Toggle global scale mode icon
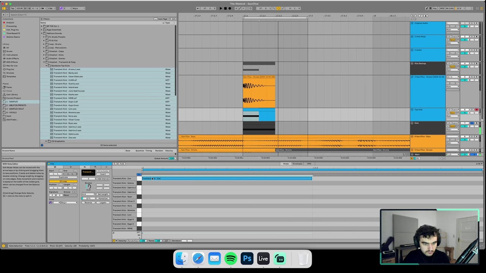This screenshot has width=486, height=273. (60, 8)
